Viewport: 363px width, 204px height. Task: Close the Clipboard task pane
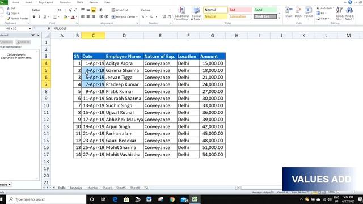pos(38,35)
